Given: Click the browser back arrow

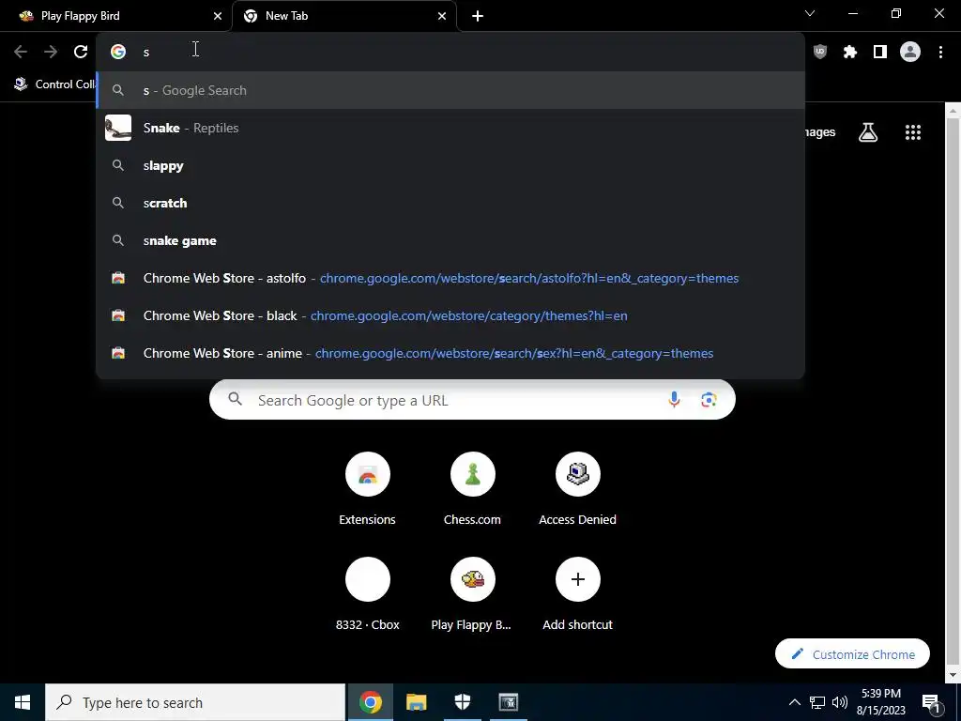Looking at the screenshot, I should pyautogui.click(x=21, y=53).
